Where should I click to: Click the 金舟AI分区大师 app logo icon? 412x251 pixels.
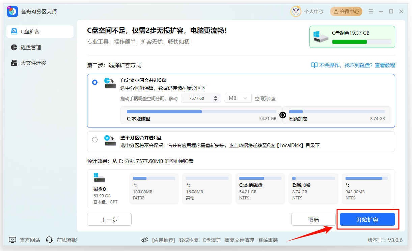(12, 11)
